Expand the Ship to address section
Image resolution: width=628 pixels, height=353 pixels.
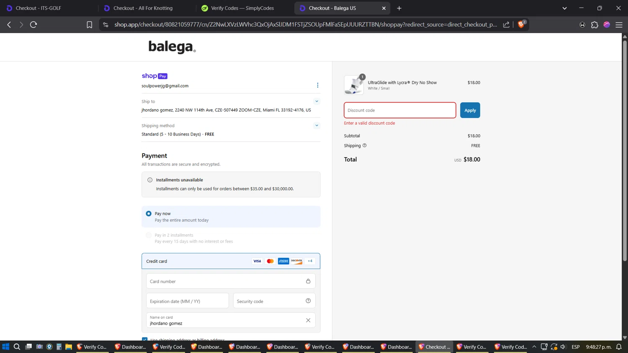(317, 101)
